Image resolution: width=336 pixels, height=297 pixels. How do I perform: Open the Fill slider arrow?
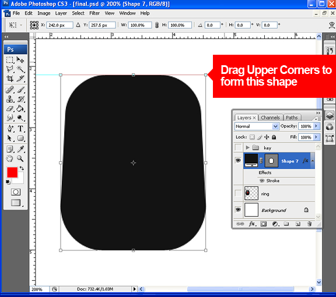coord(316,137)
